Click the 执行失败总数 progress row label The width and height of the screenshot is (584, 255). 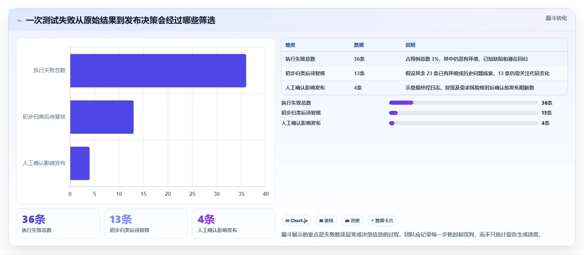click(x=296, y=103)
